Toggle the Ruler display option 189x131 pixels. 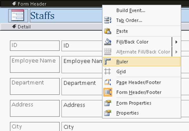pos(122,61)
